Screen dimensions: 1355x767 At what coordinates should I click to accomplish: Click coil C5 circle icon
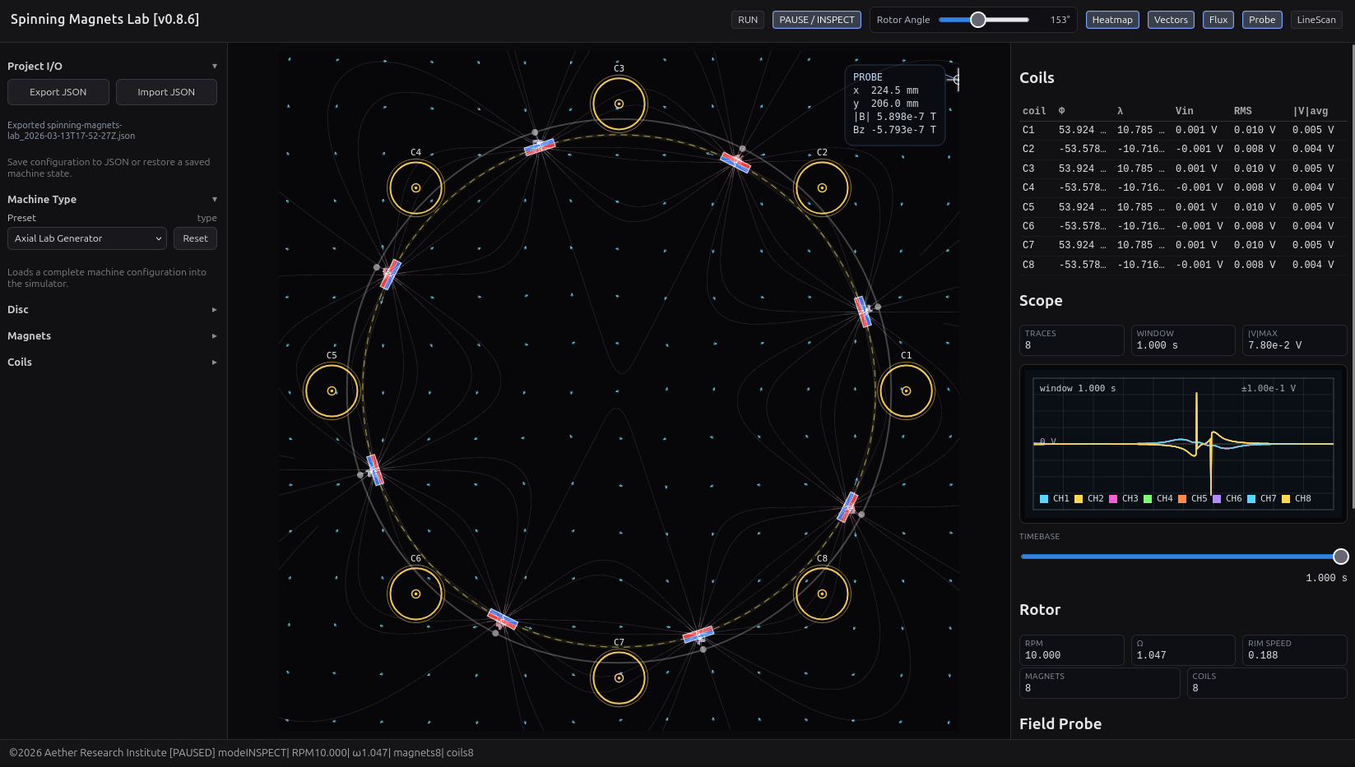(332, 390)
